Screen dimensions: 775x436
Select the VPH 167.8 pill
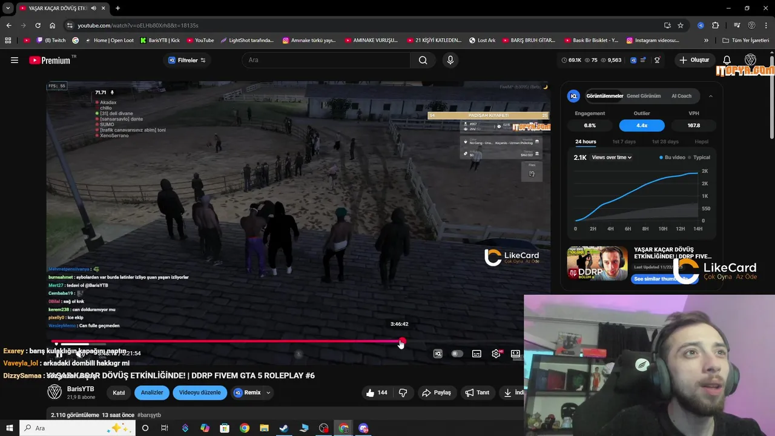tap(694, 125)
